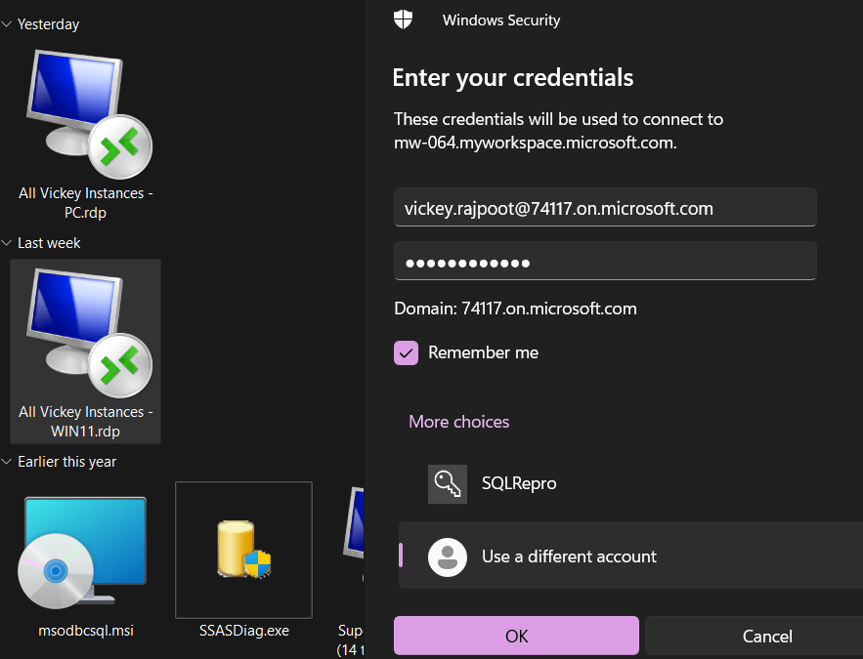Screen dimensions: 863x659
Task: Choose the SQLRepro key credential icon
Action: 448,483
